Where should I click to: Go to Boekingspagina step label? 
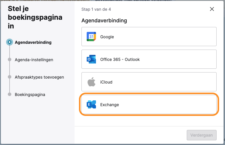pyautogui.click(x=30, y=95)
